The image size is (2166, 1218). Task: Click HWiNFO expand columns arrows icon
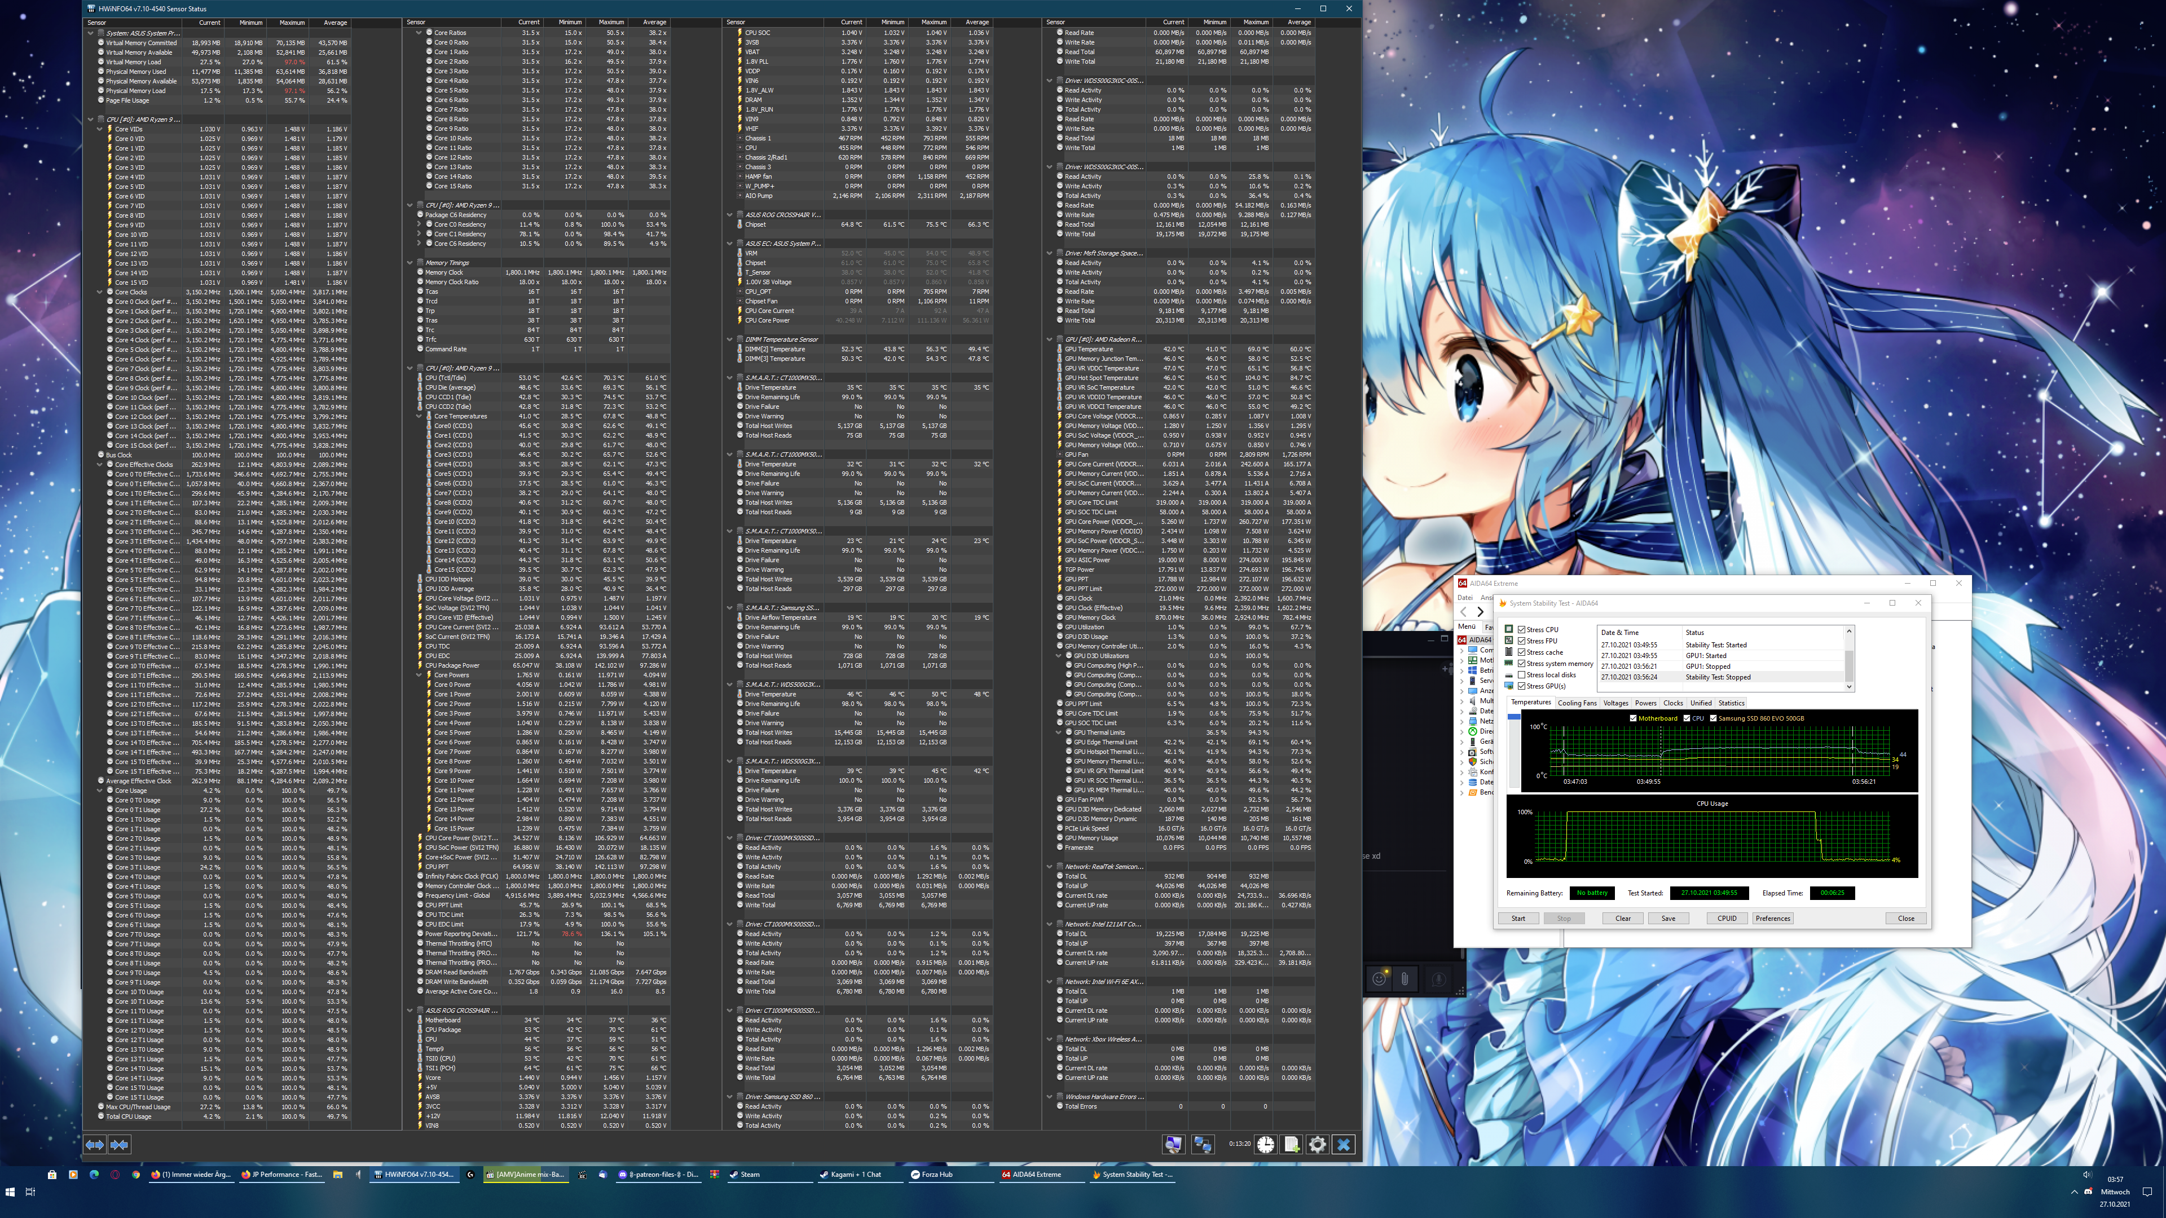pos(94,1144)
